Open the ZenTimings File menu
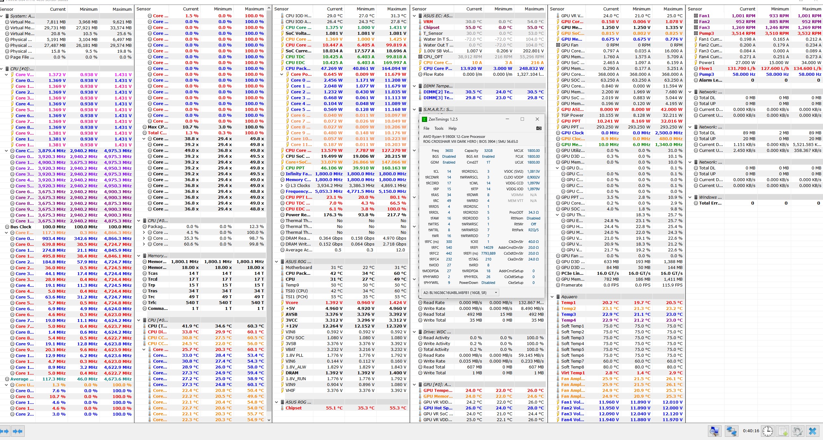The width and height of the screenshot is (823, 440). (426, 128)
